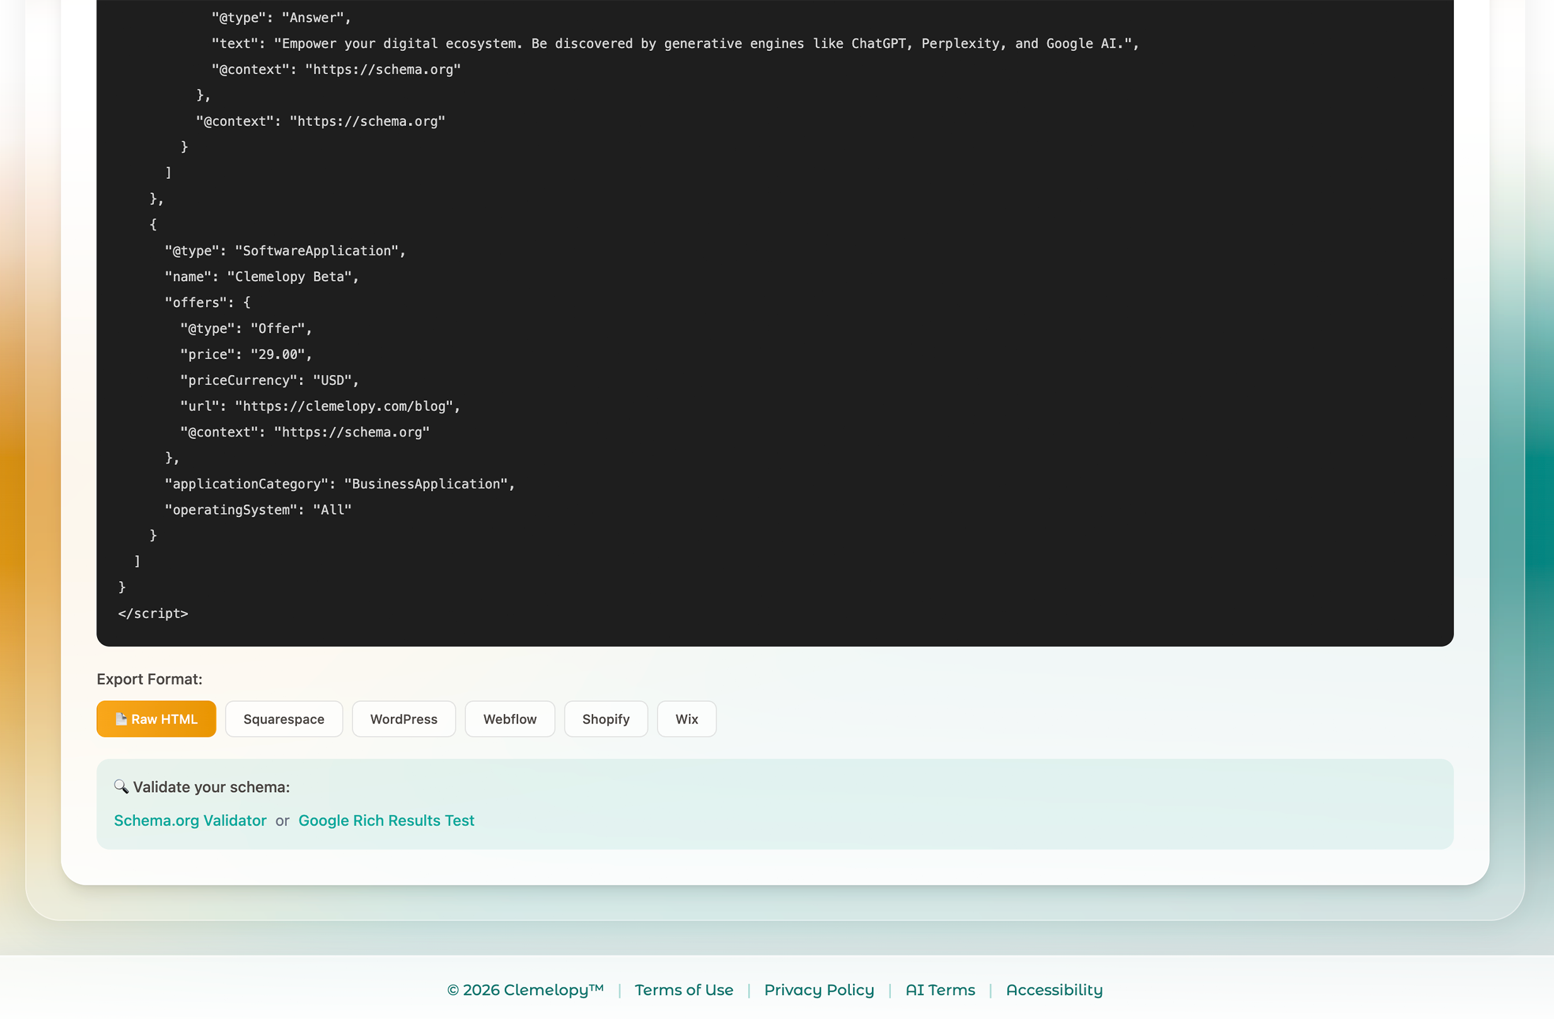The width and height of the screenshot is (1554, 1019).
Task: Open the Accessibility page
Action: coord(1054,989)
